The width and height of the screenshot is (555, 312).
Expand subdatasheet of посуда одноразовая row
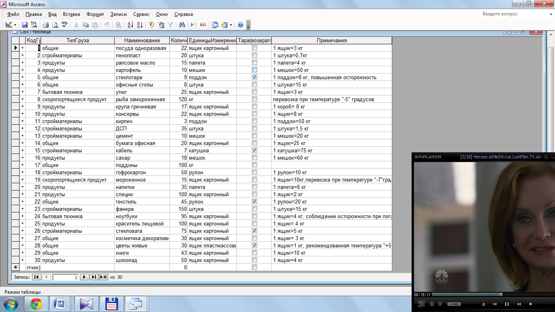tap(22, 48)
